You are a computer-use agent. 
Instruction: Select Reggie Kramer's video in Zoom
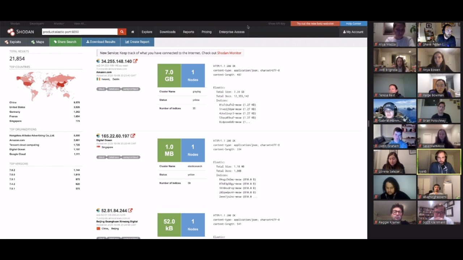click(x=395, y=213)
